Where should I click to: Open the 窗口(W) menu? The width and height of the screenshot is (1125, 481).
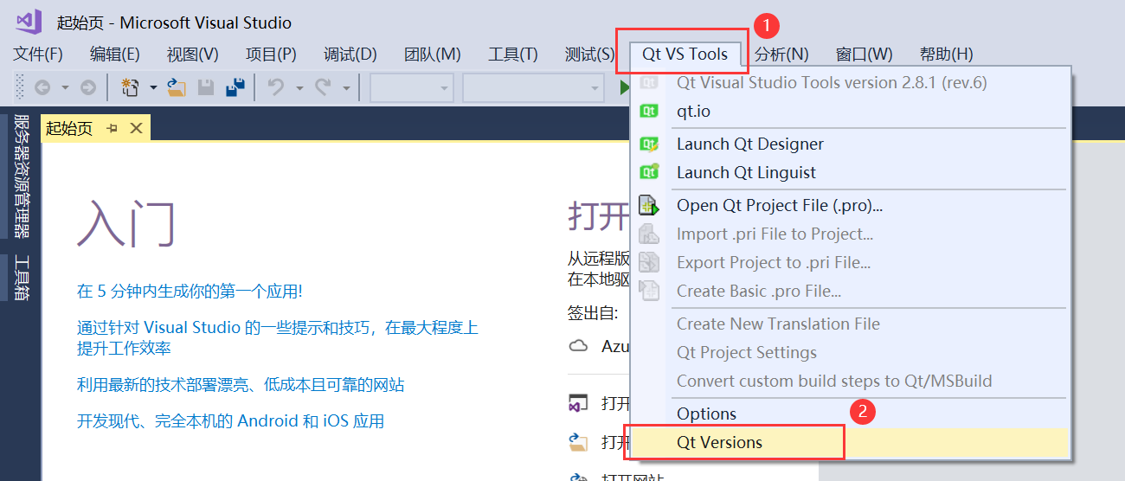[x=865, y=55]
